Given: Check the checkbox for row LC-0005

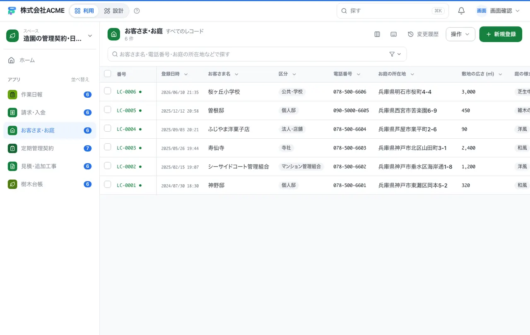Looking at the screenshot, I should [108, 110].
